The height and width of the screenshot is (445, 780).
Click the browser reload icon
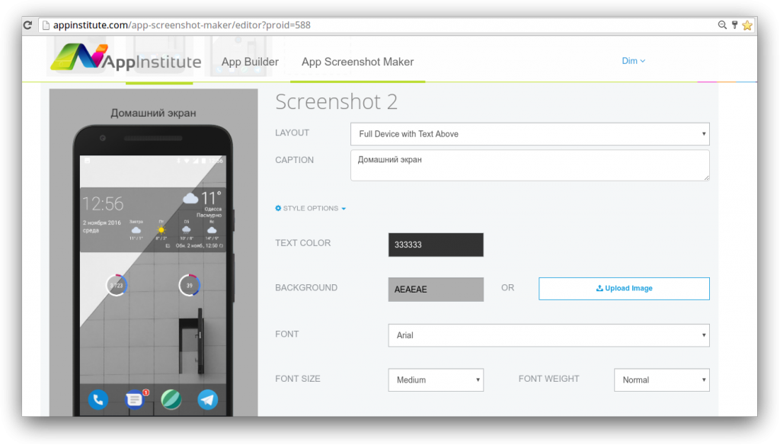pyautogui.click(x=27, y=24)
